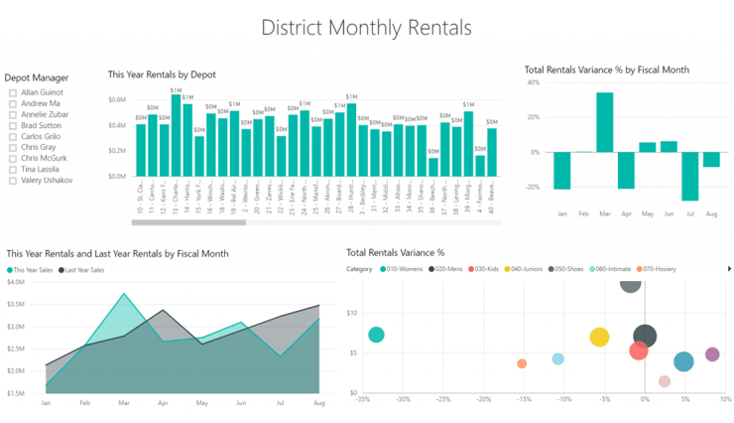Click the July negative variance bar

pos(689,176)
